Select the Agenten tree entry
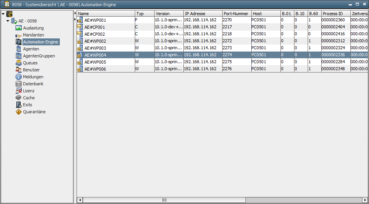The width and height of the screenshot is (369, 204). 31,49
